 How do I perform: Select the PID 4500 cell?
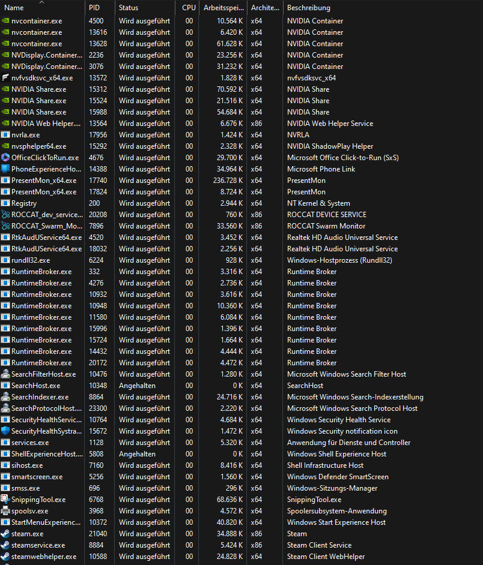[x=96, y=21]
